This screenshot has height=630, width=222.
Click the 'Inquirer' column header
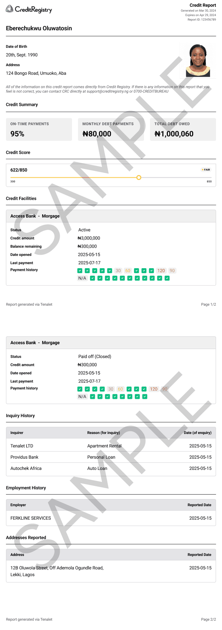tap(17, 433)
